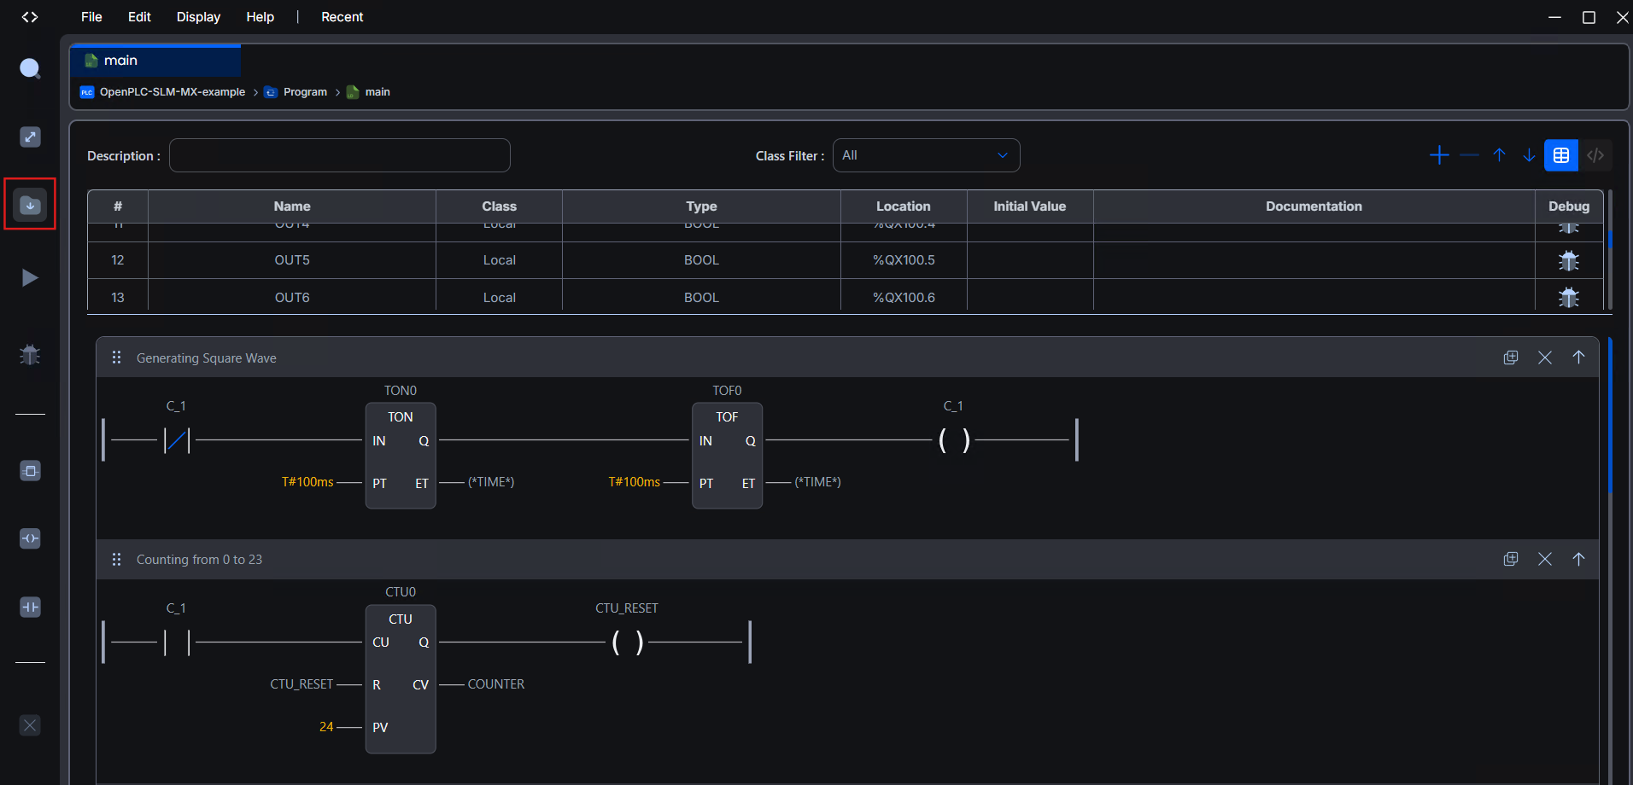Collapse the Counting from 0 to 23 rung
The height and width of the screenshot is (785, 1633).
click(x=1578, y=559)
